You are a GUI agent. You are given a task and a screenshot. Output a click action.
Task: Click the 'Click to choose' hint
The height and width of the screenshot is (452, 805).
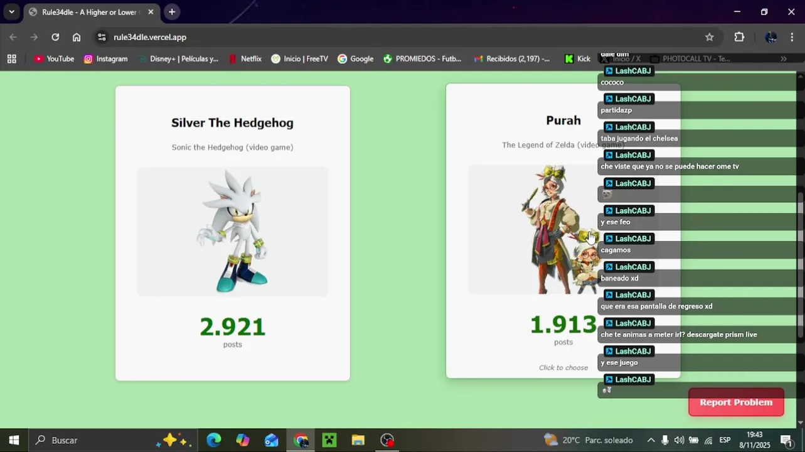click(x=563, y=367)
